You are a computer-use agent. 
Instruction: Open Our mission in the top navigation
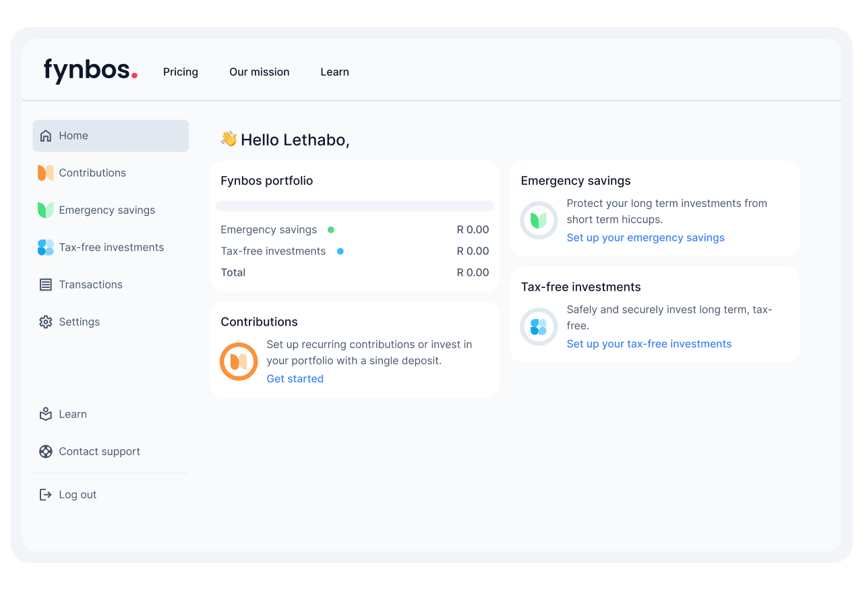(260, 72)
